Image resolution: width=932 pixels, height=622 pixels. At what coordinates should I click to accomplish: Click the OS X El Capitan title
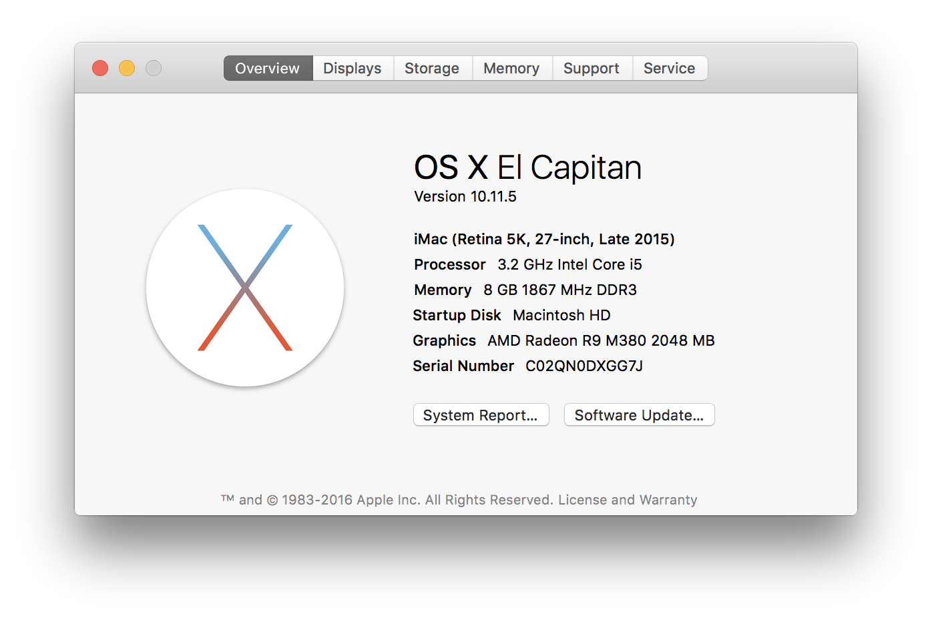pos(527,168)
